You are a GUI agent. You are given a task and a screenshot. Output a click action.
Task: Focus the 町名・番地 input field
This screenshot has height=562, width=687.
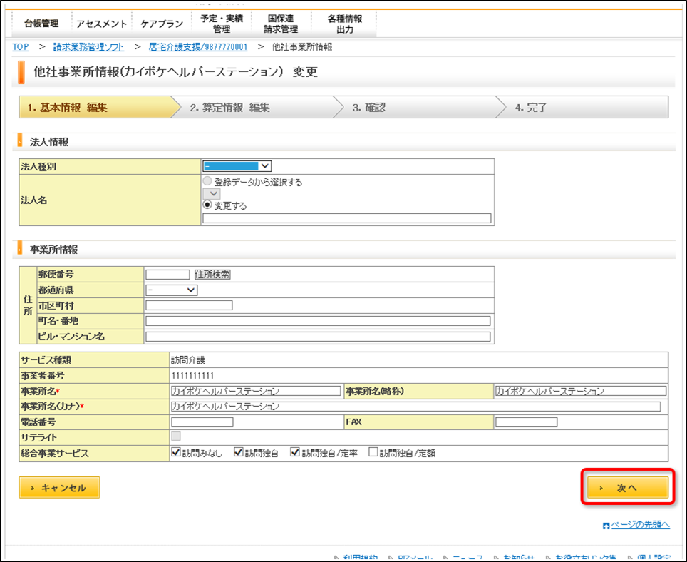click(318, 321)
